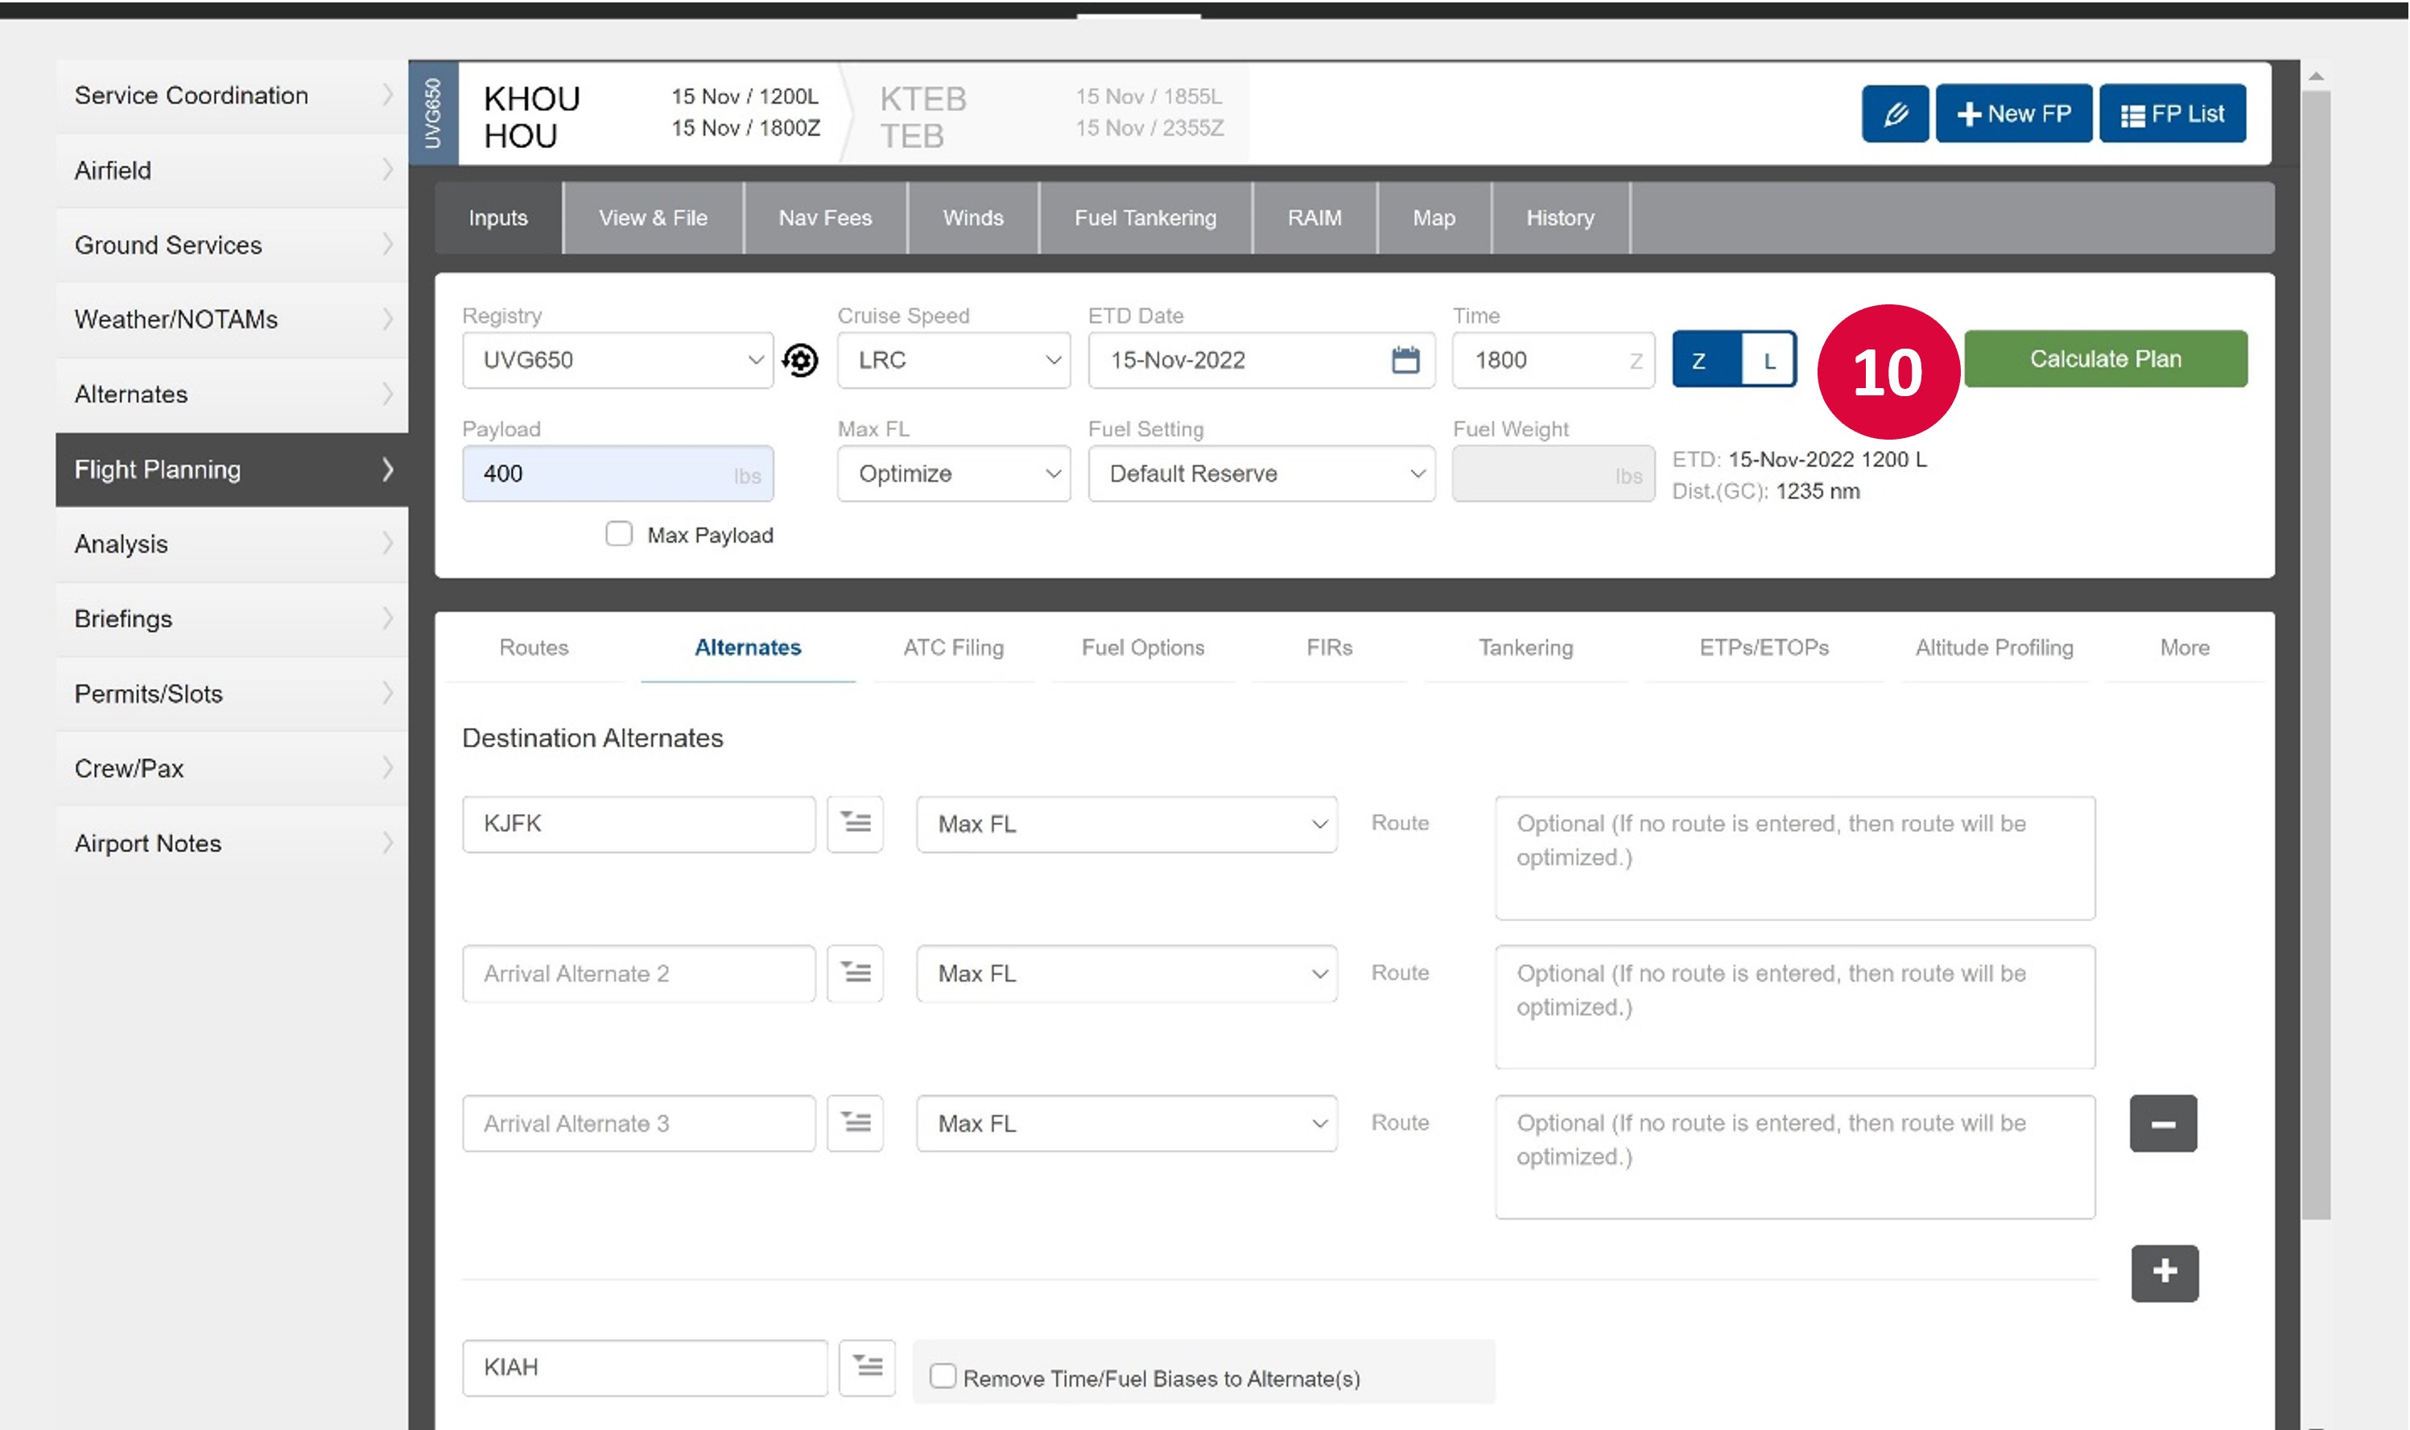Image resolution: width=2410 pixels, height=1430 pixels.
Task: Open Permits/Slots in sidebar
Action: (231, 694)
